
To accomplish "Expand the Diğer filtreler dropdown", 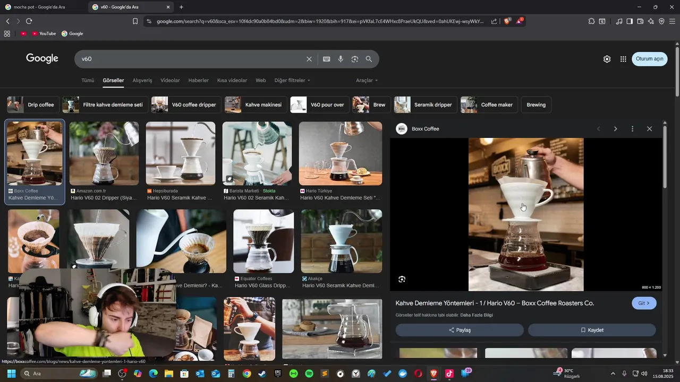I will point(292,80).
